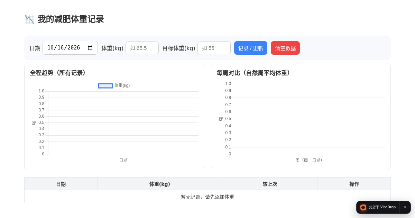415x218 pixels.
Task: Focus the 目标体重(kg) input field
Action: coord(214,48)
